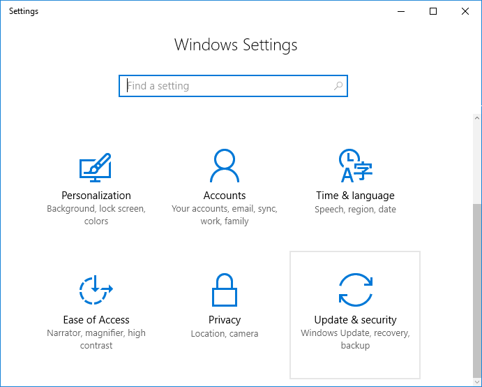Maximize the Settings window

pos(433,11)
